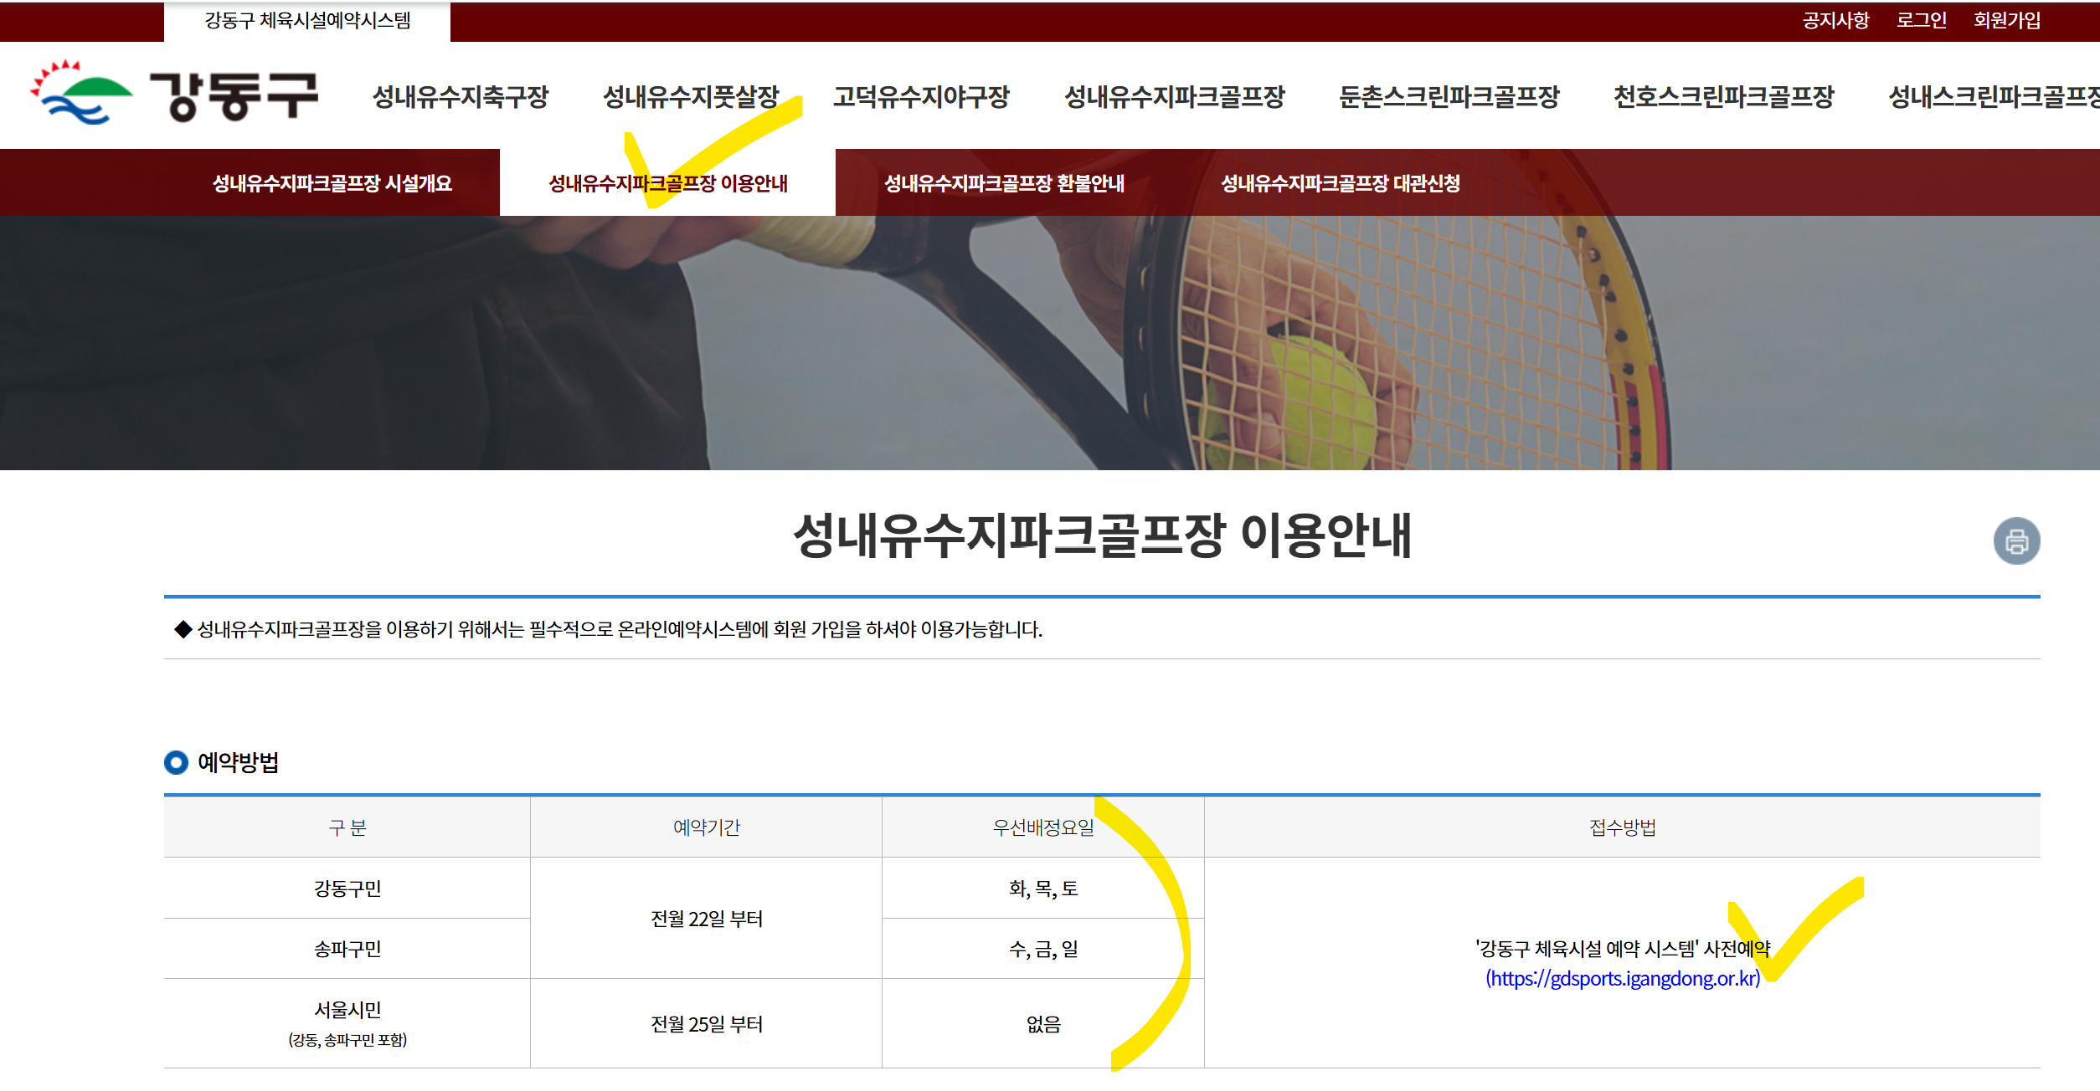2100x1091 pixels.
Task: Click the 강동구민 row label
Action: click(347, 888)
